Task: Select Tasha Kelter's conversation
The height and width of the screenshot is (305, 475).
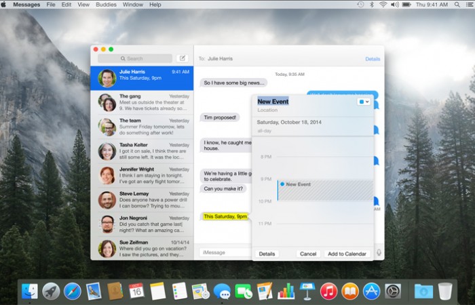Action: [141, 150]
